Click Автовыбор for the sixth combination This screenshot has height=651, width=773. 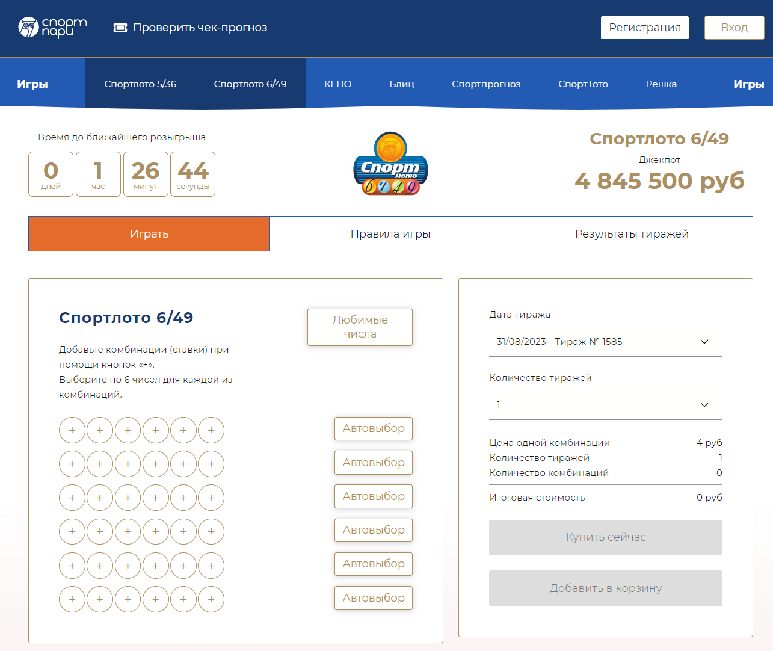click(374, 598)
